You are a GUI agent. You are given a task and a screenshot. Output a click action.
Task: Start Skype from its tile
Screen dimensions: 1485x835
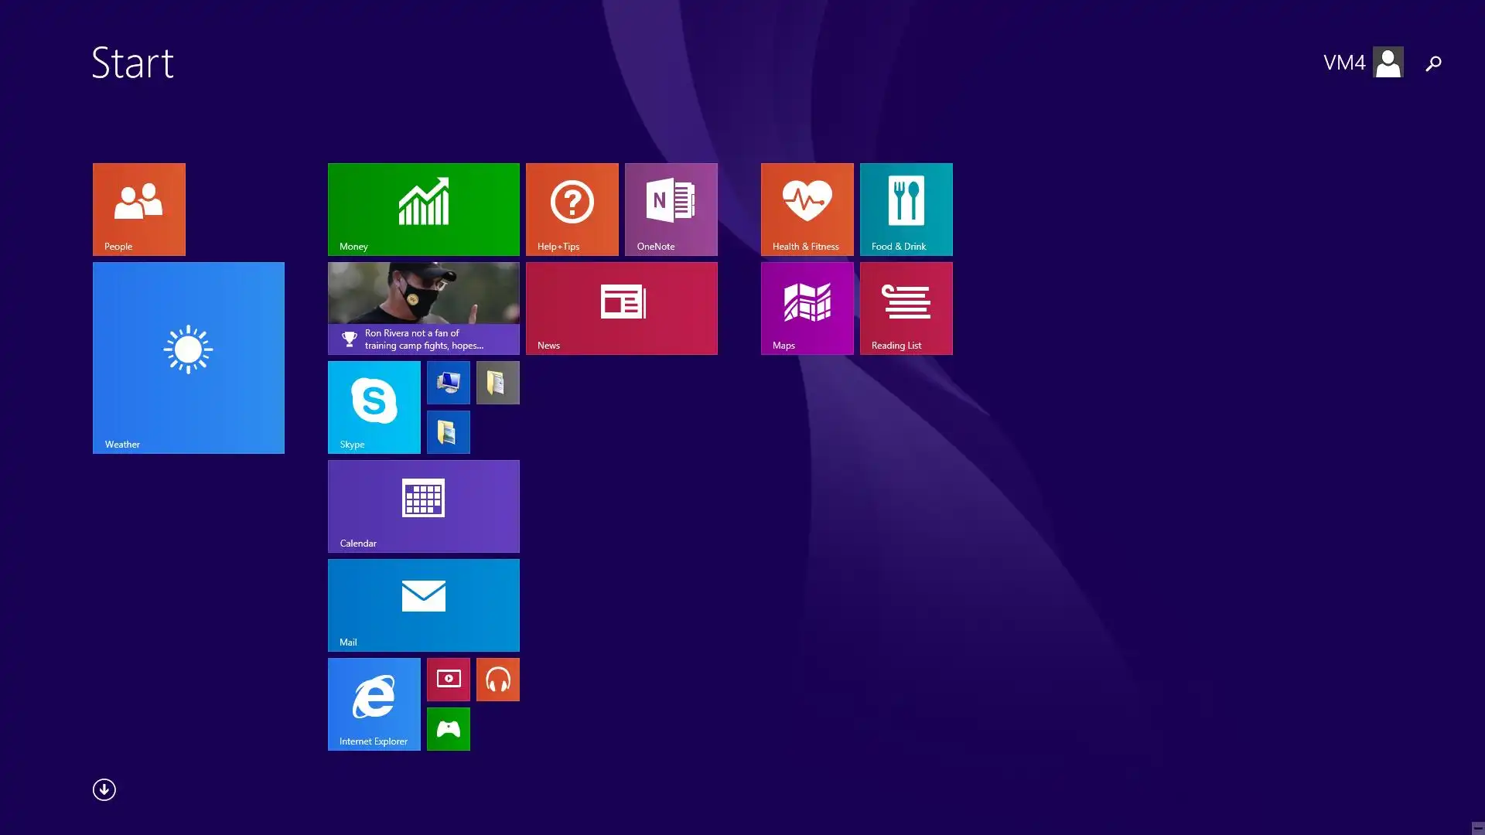click(374, 407)
